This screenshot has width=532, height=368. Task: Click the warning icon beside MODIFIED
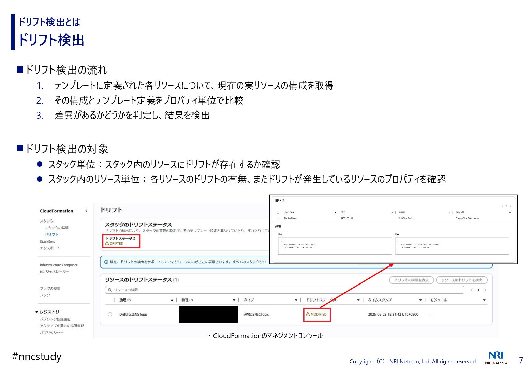[x=308, y=315]
